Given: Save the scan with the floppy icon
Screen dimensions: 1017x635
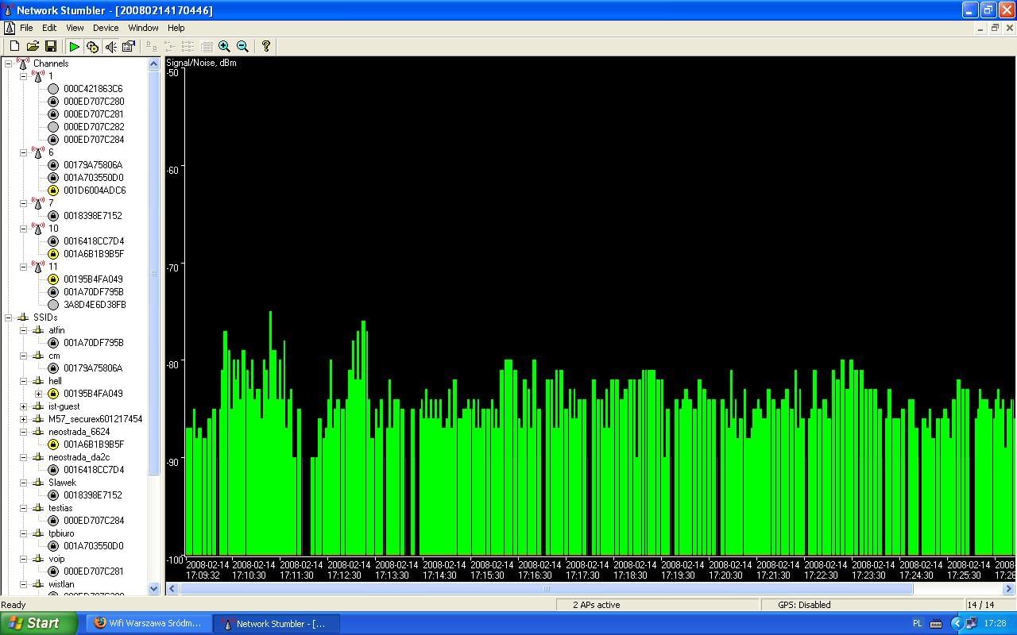Looking at the screenshot, I should tap(51, 47).
